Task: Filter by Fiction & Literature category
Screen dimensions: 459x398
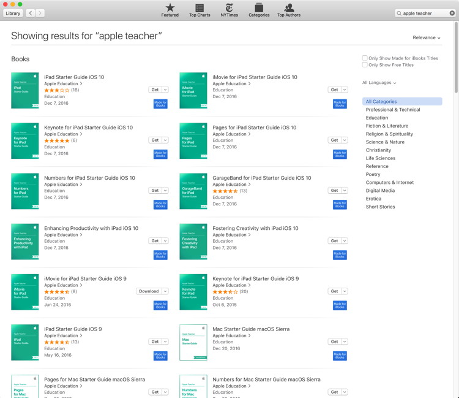Action: [387, 126]
